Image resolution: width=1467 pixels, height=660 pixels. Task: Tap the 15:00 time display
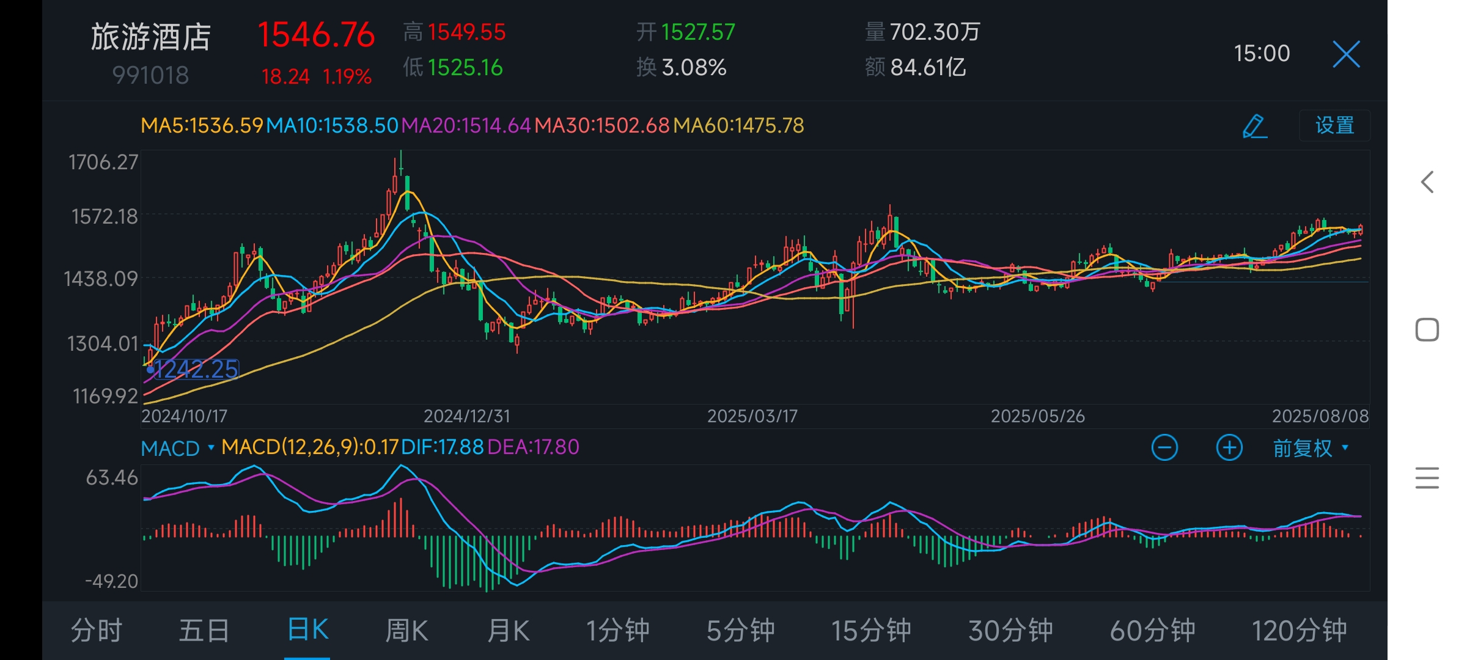(1262, 54)
